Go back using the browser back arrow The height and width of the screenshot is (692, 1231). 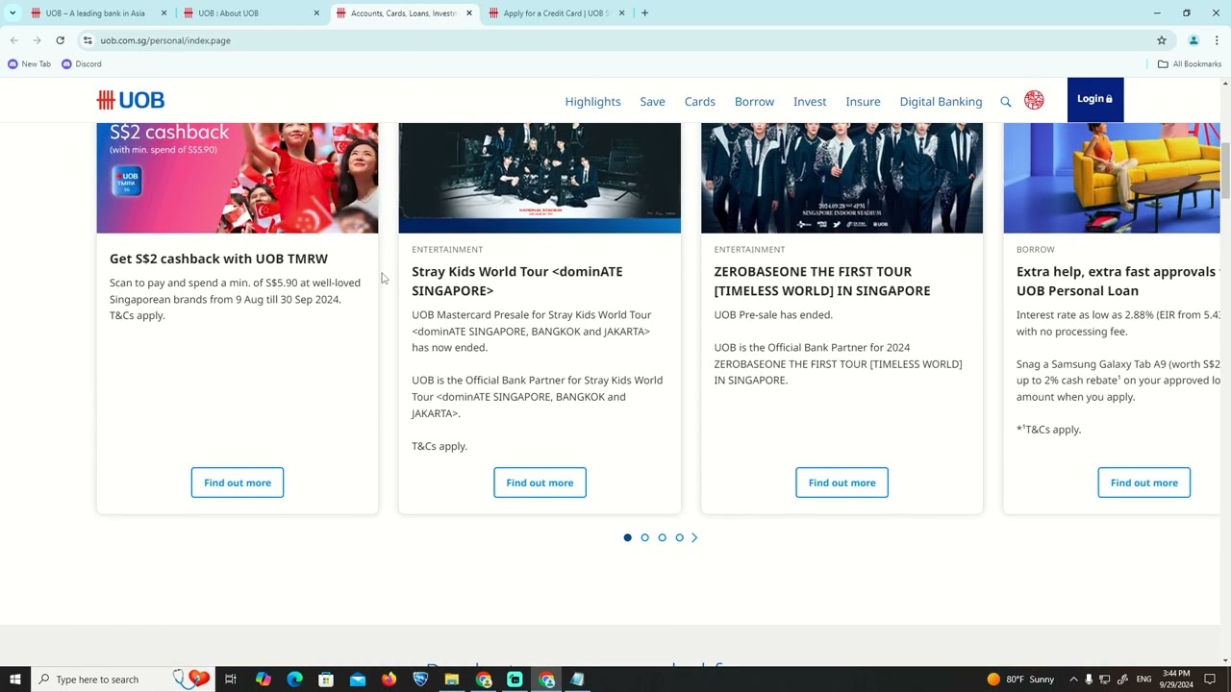coord(13,40)
